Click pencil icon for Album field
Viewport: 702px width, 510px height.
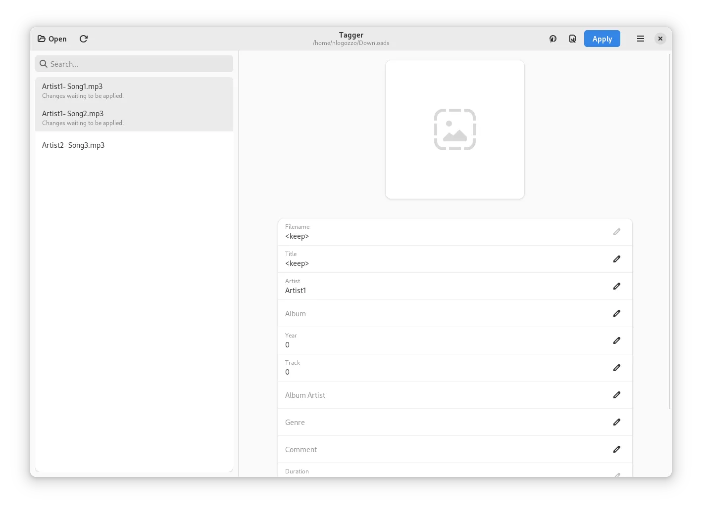click(616, 313)
